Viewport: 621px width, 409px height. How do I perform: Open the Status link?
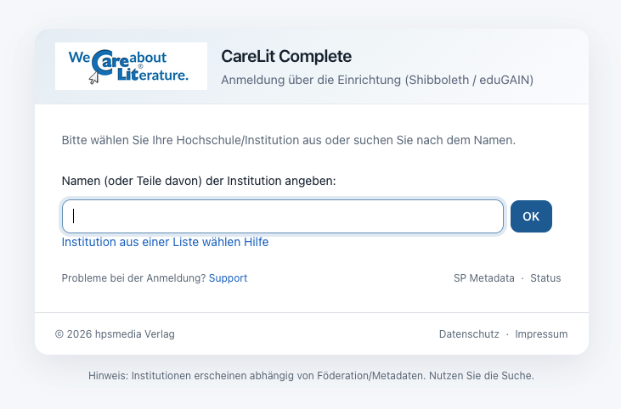click(545, 278)
